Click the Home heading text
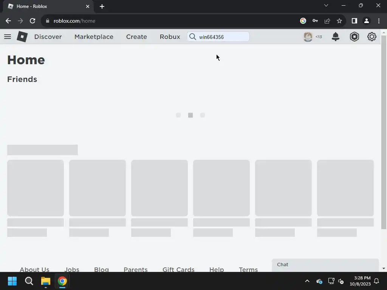Screen dimensions: 387x290 point(26,60)
